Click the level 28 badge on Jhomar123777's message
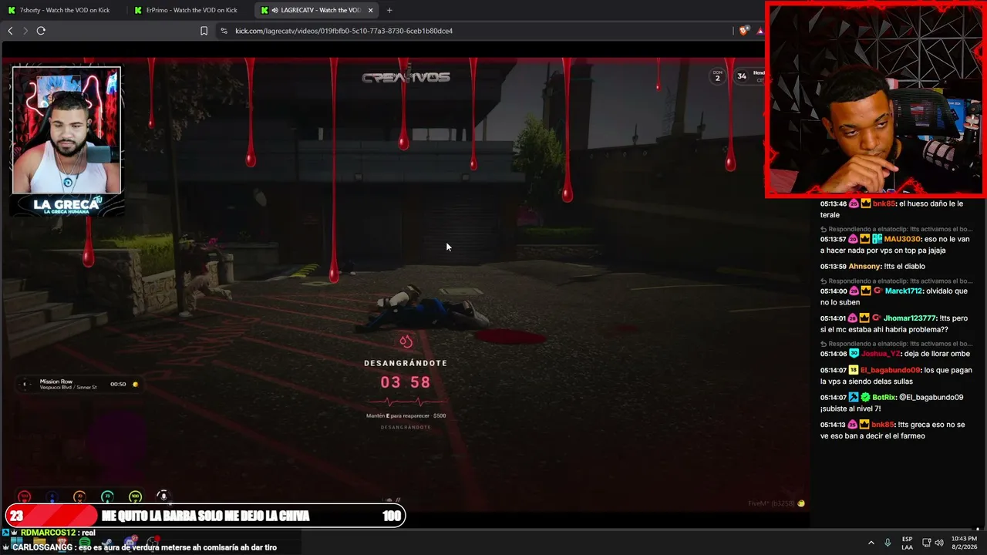987x555 pixels. (x=854, y=318)
